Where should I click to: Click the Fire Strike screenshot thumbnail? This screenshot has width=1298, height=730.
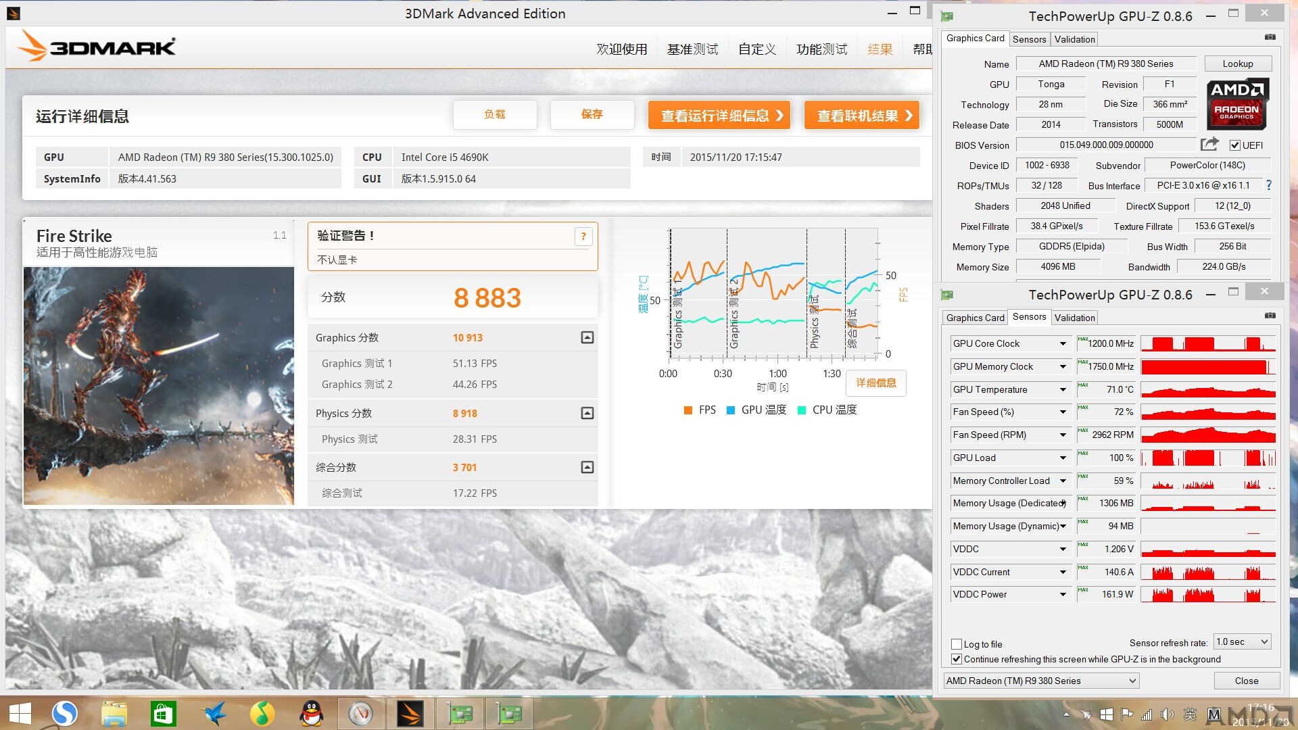coord(159,386)
